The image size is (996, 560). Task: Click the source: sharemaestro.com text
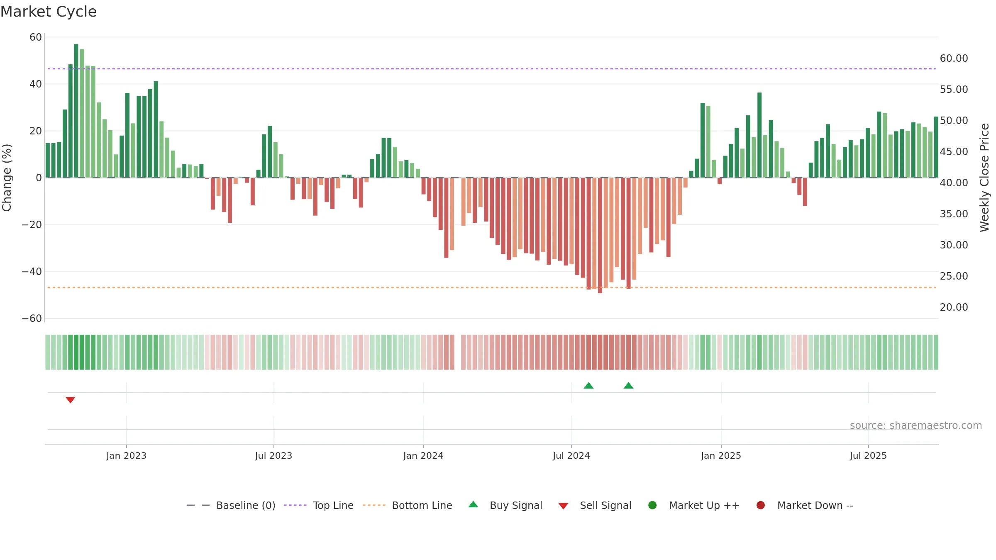coord(916,426)
